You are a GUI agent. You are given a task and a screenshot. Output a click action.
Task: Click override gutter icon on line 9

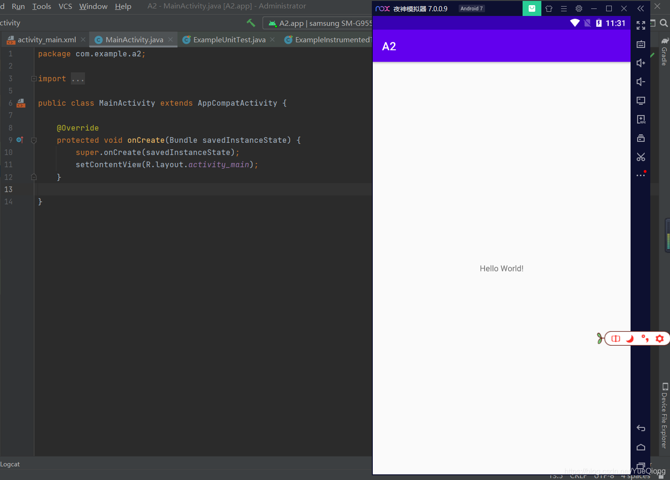pos(20,140)
